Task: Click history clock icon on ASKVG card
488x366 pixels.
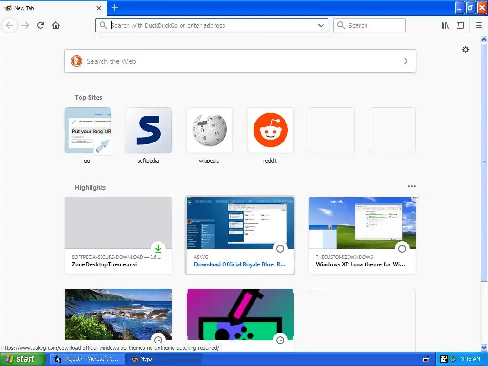Action: tap(280, 248)
